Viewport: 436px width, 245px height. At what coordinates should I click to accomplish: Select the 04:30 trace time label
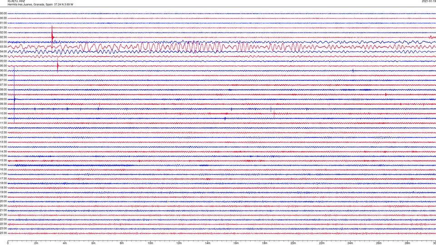point(3,56)
